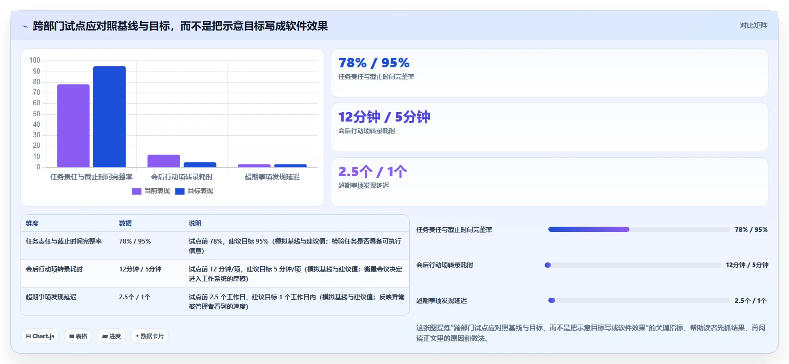This screenshot has width=789, height=364.
Task: Click table cell 会后行动项转录耗时
Action: (54, 269)
